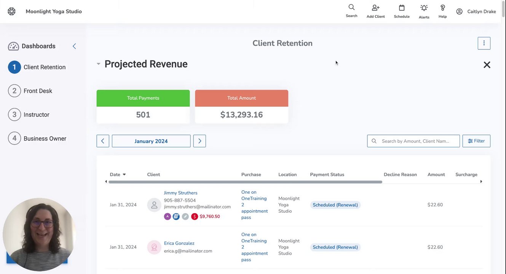
Task: Go to previous month with left arrow
Action: coord(103,141)
